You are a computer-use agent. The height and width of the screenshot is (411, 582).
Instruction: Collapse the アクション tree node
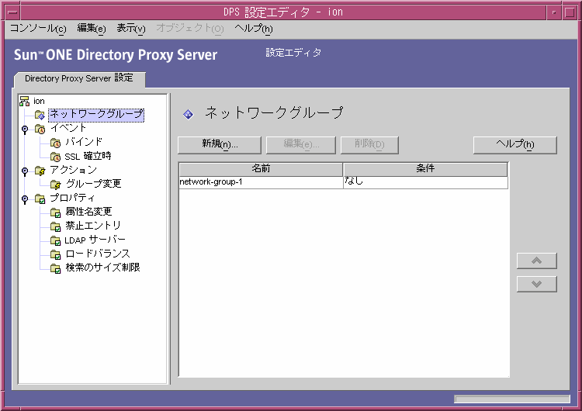click(25, 171)
